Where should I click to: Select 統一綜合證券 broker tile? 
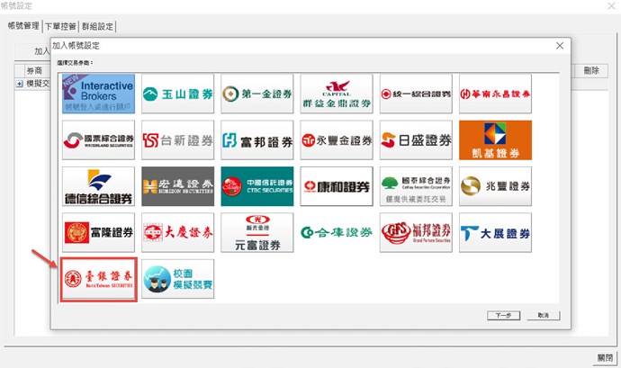coord(416,94)
